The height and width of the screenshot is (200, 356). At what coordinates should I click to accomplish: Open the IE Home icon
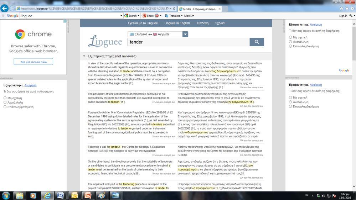pos(341,9)
